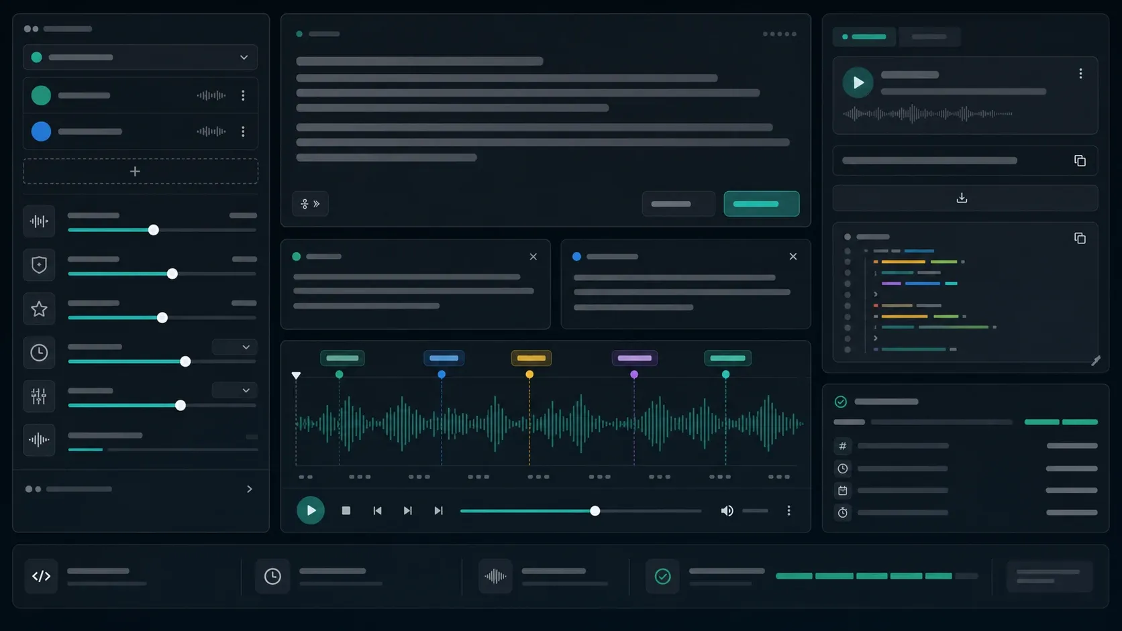Click the mixer setting slider handle
This screenshot has height=631, width=1122.
tap(181, 406)
